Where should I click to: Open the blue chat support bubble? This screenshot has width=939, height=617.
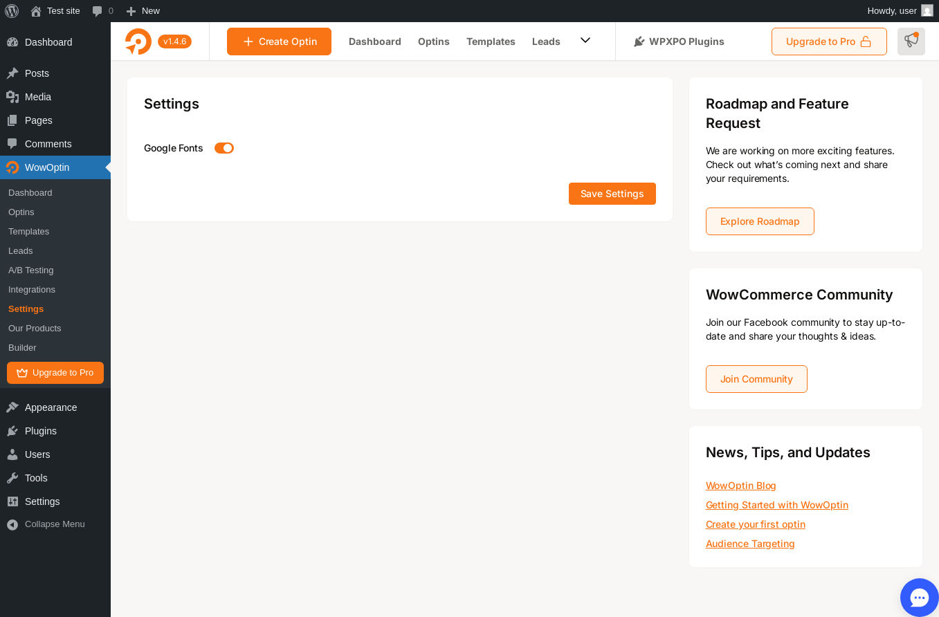coord(919,598)
